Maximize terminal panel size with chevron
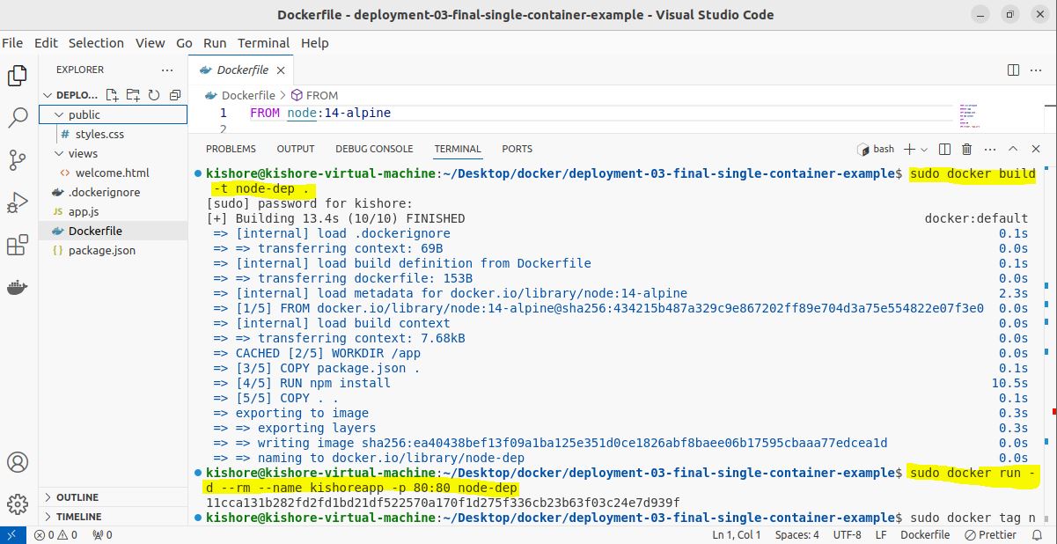Image resolution: width=1057 pixels, height=544 pixels. point(1013,150)
